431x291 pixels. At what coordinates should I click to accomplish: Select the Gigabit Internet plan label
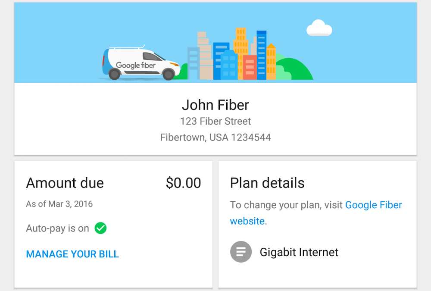299,252
